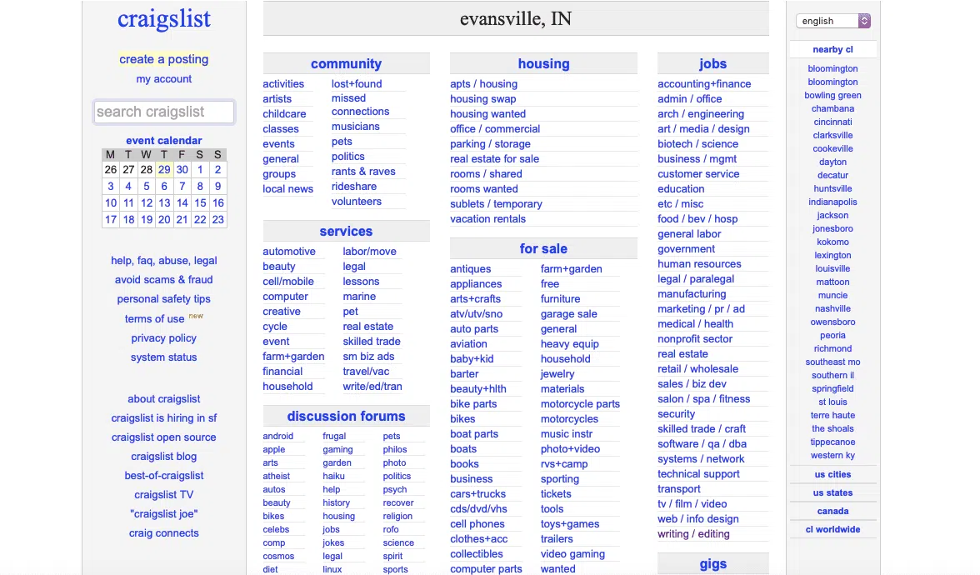Open medical / health jobs
Screen dimensions: 980x575
(695, 323)
